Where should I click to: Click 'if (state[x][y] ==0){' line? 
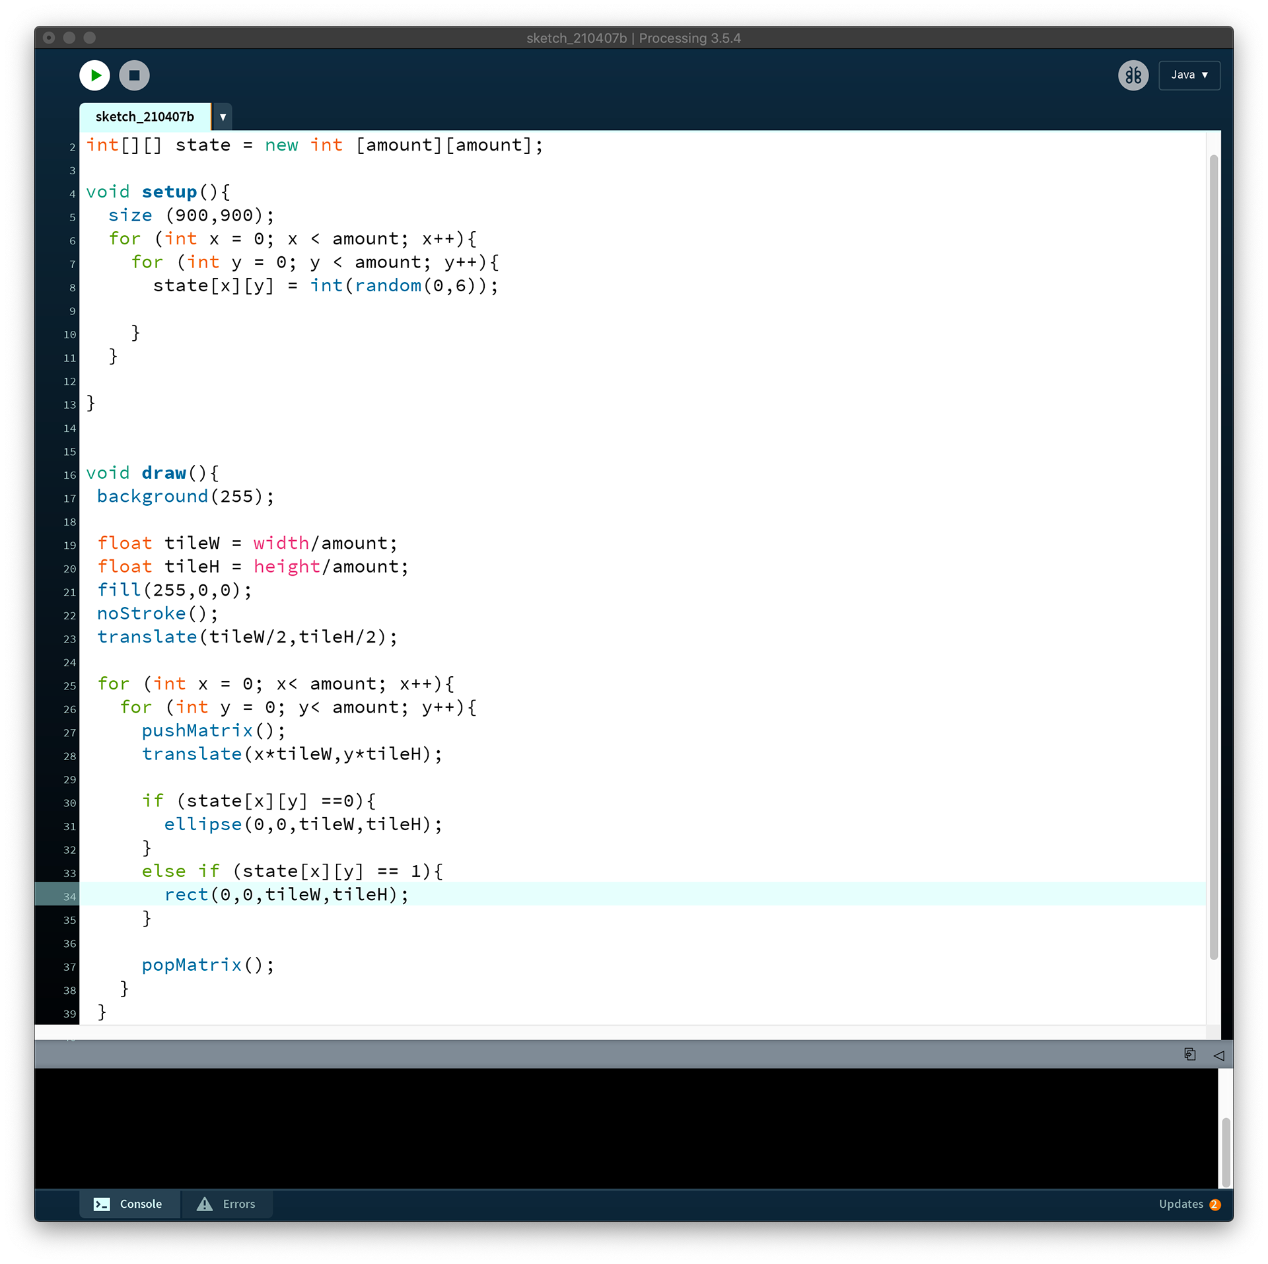258,801
